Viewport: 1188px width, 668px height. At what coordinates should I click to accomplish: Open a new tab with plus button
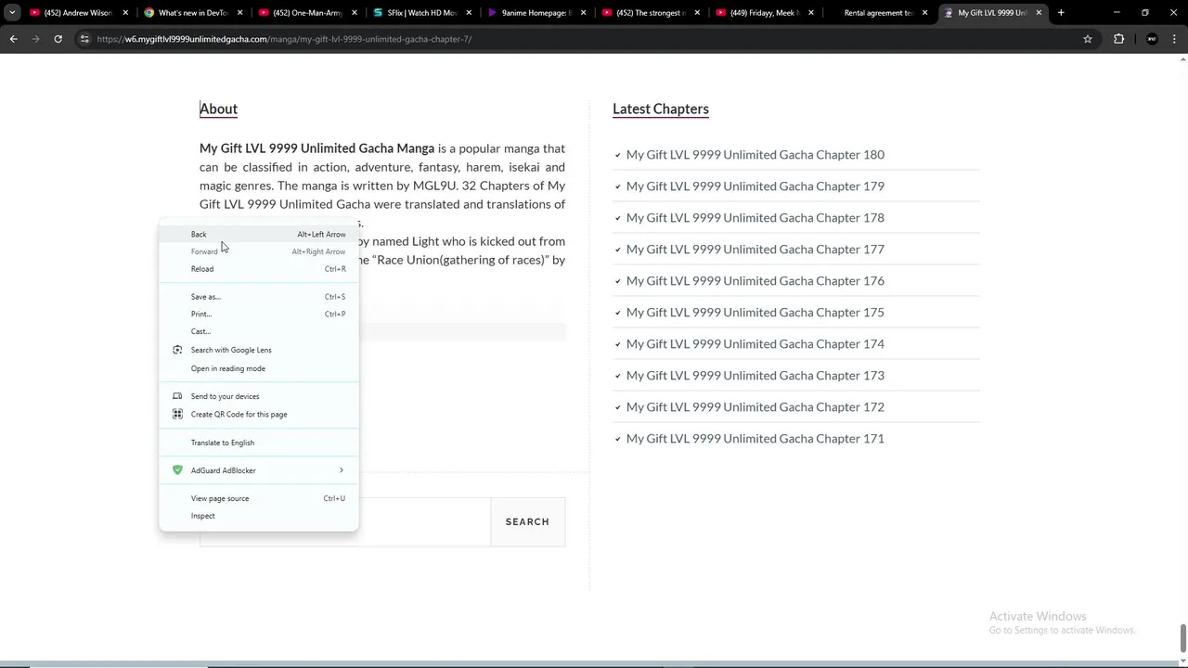[1061, 13]
